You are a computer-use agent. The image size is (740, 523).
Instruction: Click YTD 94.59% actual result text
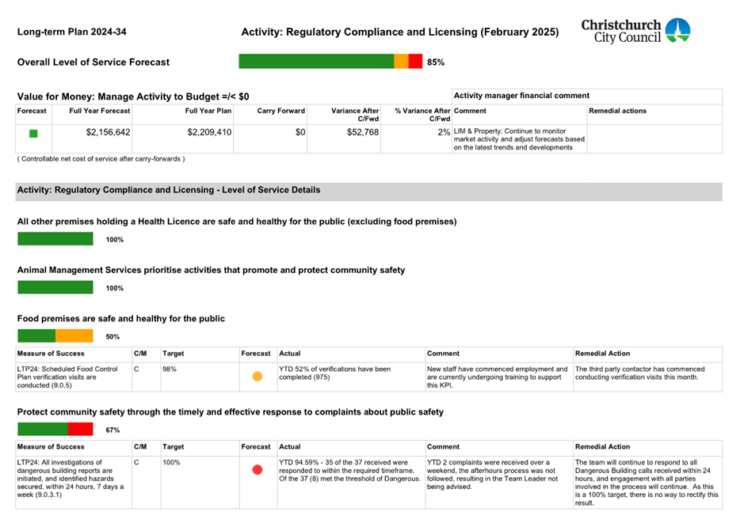349,470
